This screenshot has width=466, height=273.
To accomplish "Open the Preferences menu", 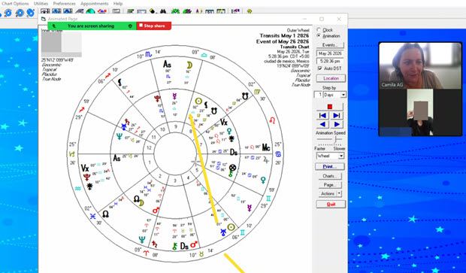I will point(64,4).
